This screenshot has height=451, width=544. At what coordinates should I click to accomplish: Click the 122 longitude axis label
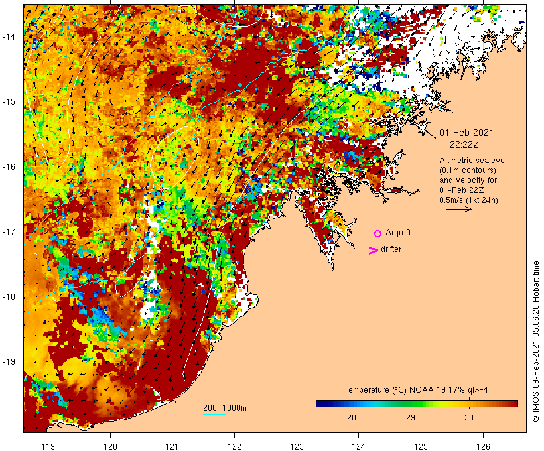coord(235,446)
